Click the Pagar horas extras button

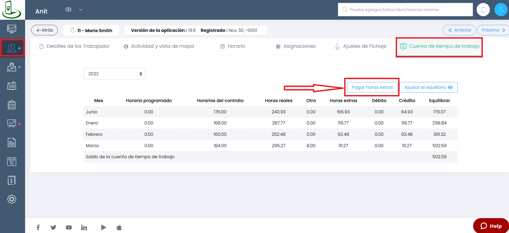[x=372, y=87]
